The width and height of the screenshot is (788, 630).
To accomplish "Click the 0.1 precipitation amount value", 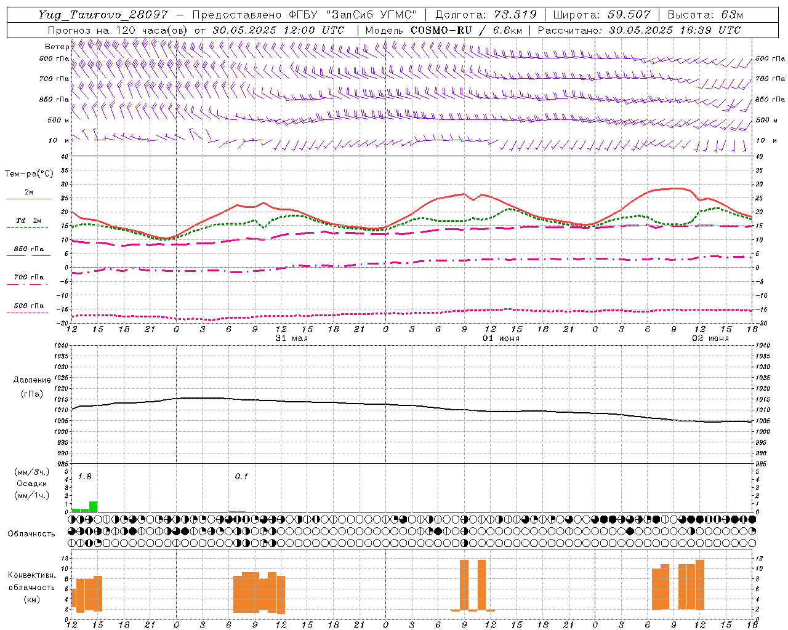I will pyautogui.click(x=241, y=477).
